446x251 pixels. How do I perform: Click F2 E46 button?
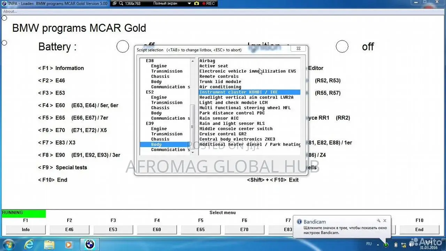tap(69, 229)
